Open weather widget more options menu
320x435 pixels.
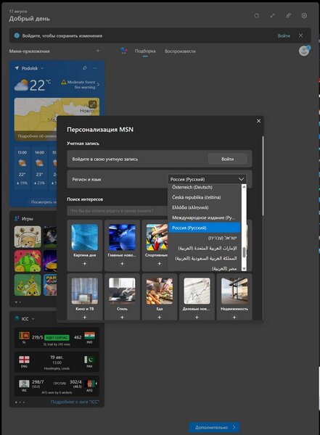(95, 68)
